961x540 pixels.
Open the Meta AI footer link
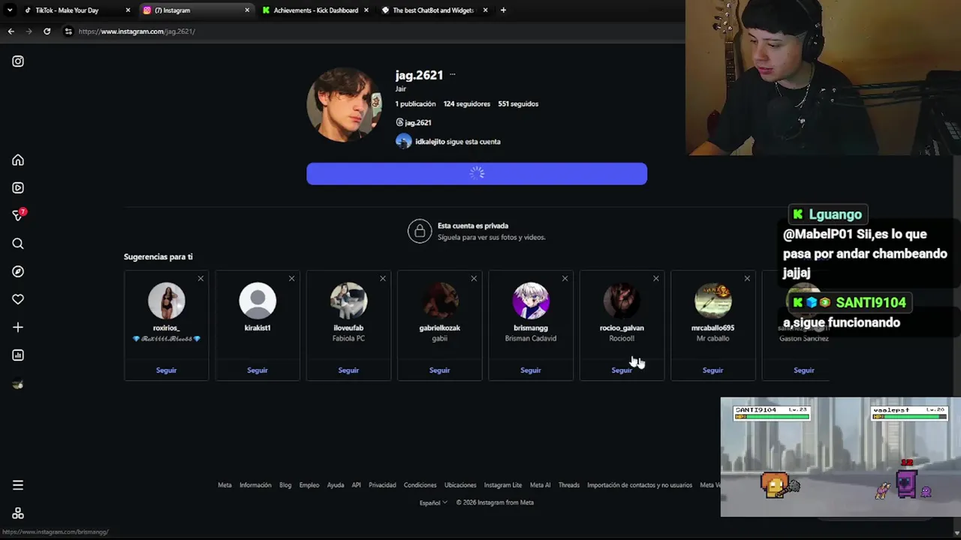tap(540, 485)
